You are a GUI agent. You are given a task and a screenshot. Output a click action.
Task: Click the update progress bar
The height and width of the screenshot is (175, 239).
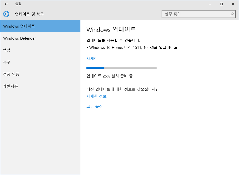[x=122, y=68]
